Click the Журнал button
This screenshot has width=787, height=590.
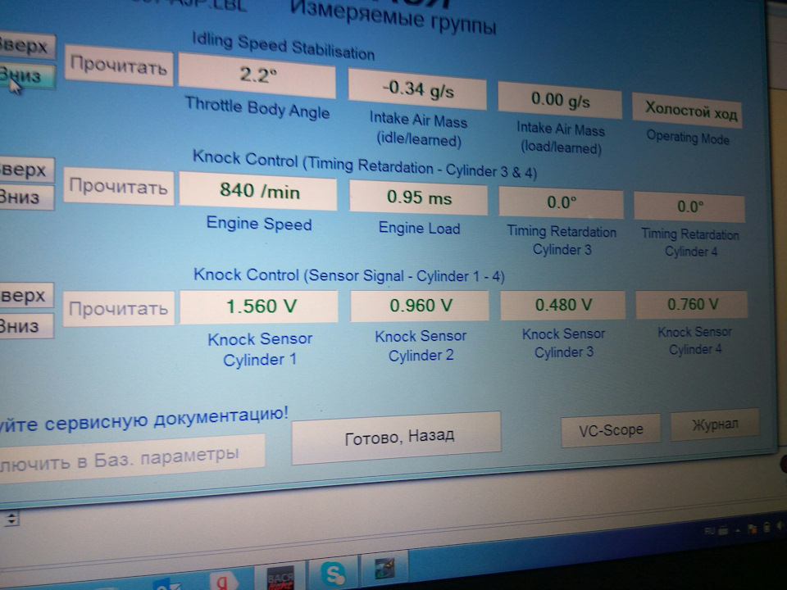(x=715, y=424)
